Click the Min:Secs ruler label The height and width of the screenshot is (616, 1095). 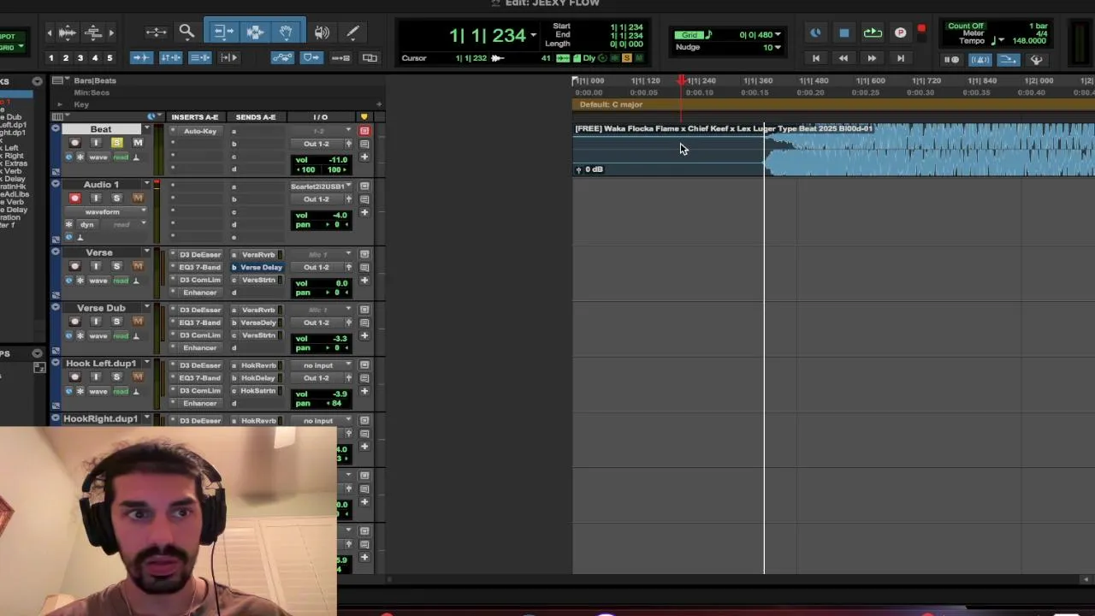point(92,92)
